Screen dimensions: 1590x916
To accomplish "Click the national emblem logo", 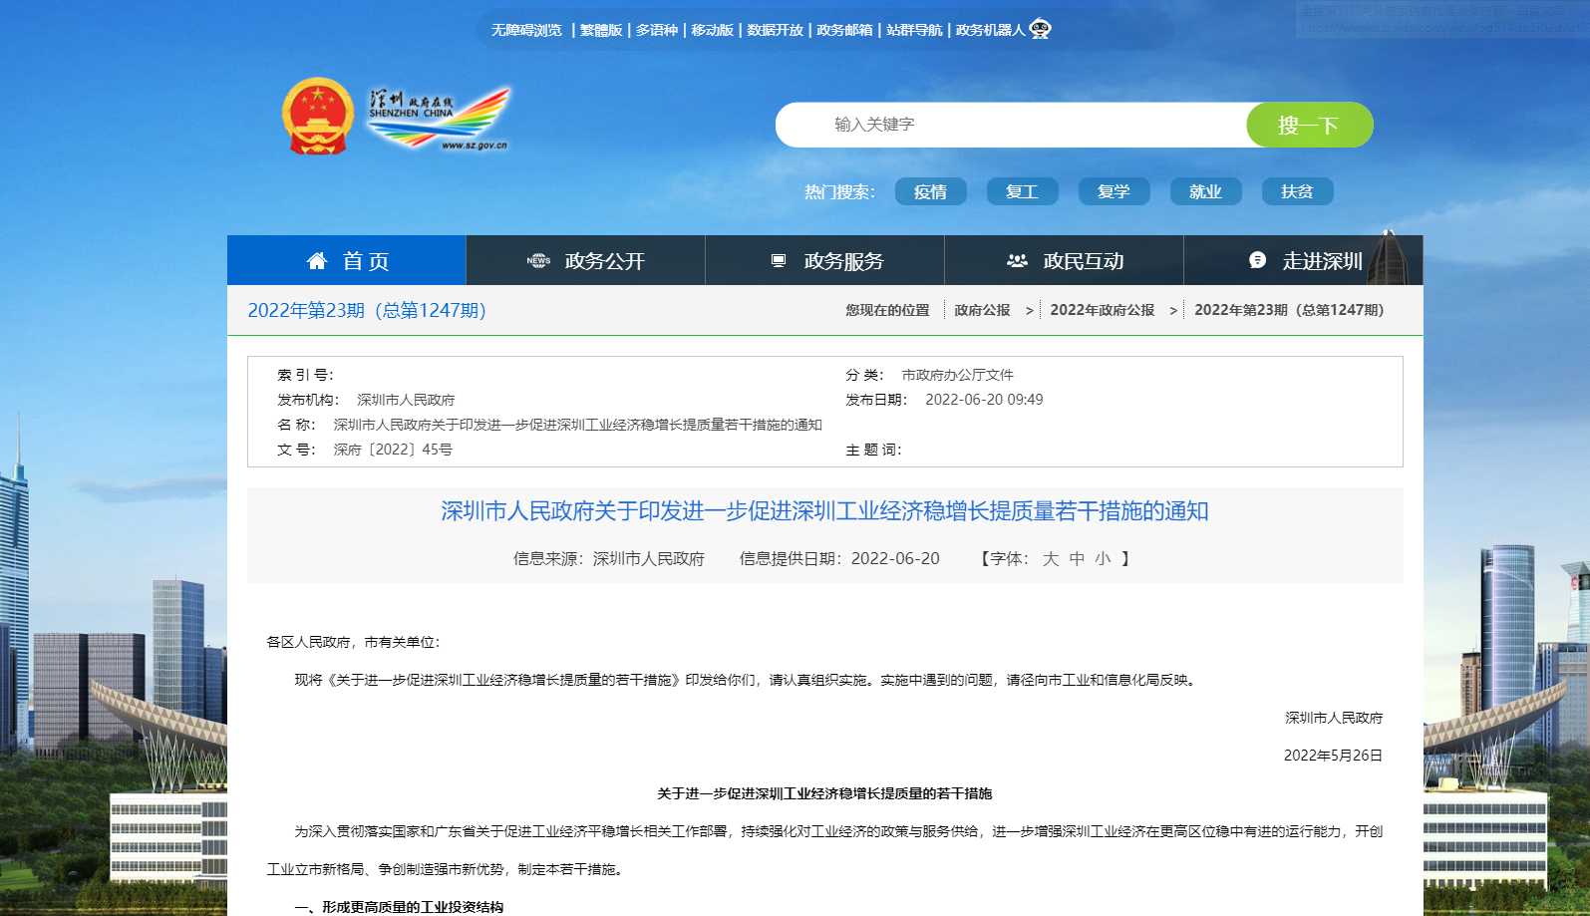I will tap(318, 117).
